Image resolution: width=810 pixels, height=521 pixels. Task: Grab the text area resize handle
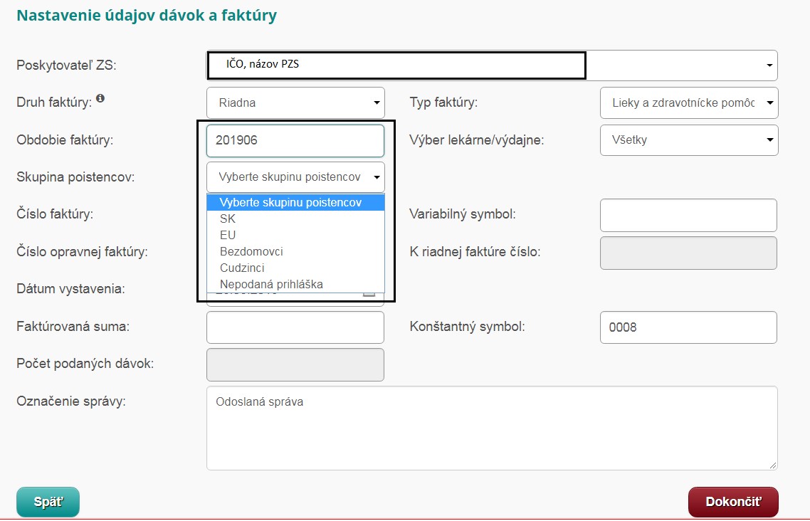coord(773,465)
